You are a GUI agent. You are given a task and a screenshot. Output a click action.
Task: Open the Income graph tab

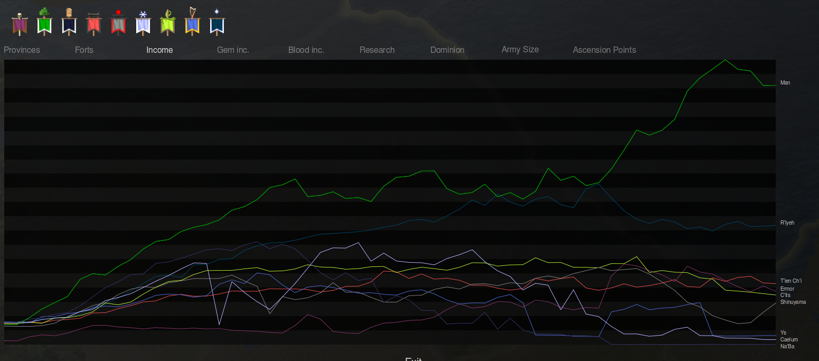point(159,50)
